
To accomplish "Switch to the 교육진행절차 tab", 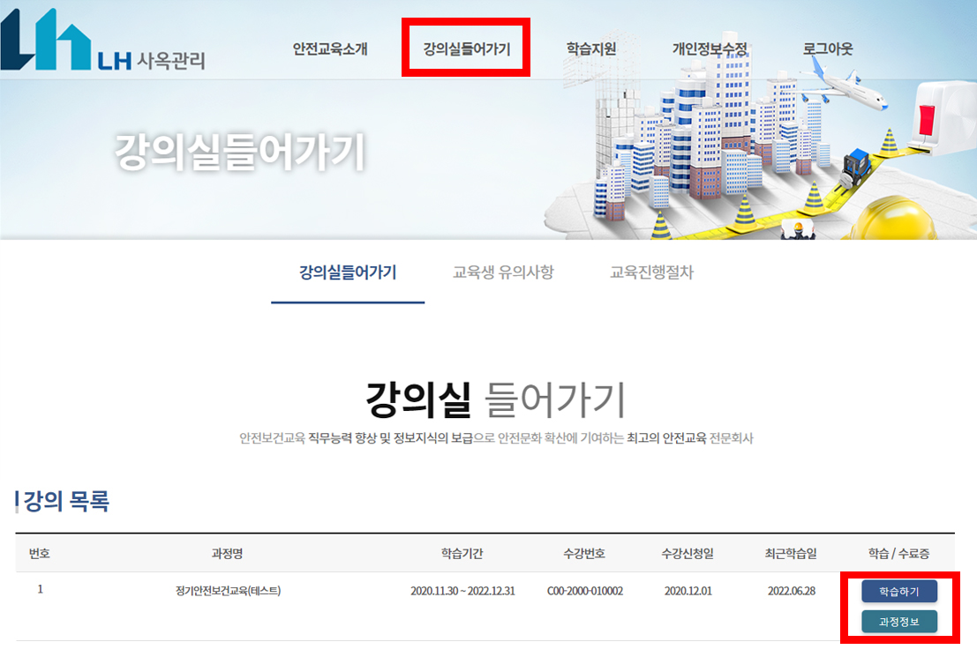I will point(652,273).
